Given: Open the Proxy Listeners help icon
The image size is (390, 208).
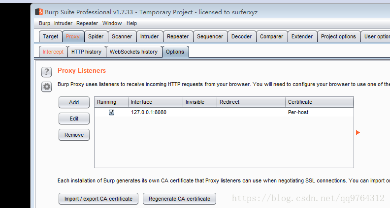Looking at the screenshot, I should click(46, 72).
